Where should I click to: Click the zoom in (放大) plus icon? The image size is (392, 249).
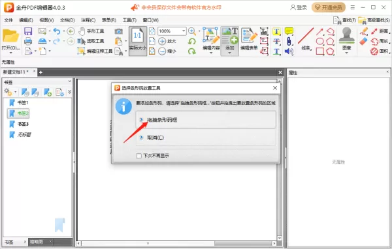(x=162, y=41)
